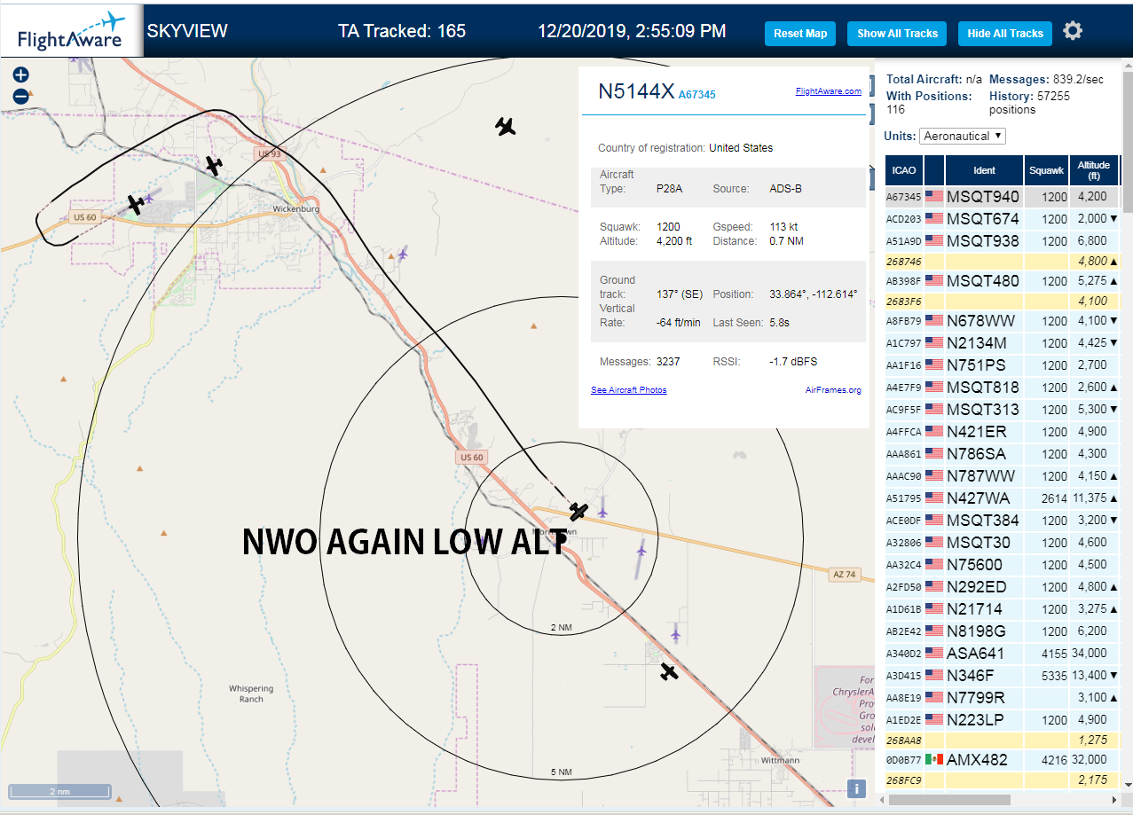This screenshot has height=815, width=1133.
Task: Click purple airport marker near Wittmann
Action: 676,633
